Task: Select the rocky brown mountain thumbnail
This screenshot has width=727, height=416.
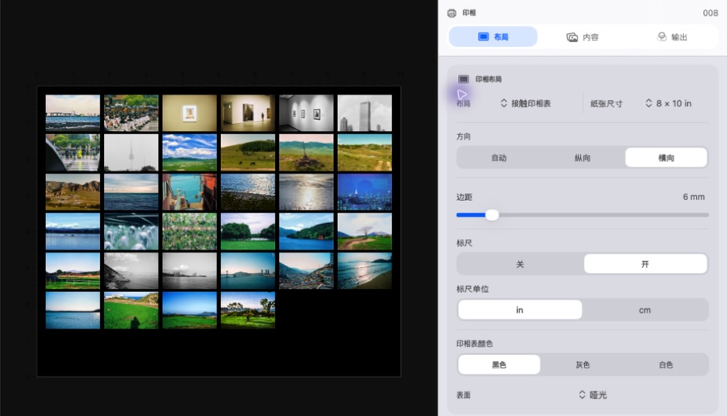Action: (73, 192)
